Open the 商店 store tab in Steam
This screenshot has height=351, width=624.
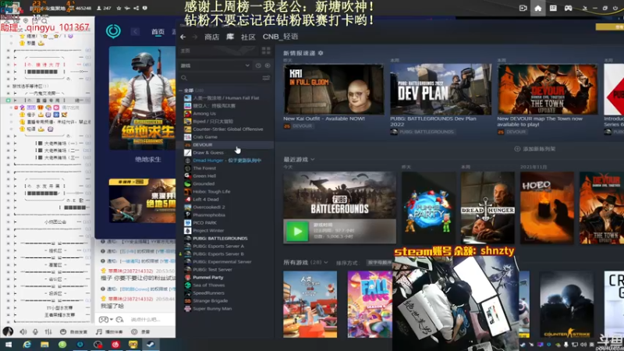click(x=211, y=37)
